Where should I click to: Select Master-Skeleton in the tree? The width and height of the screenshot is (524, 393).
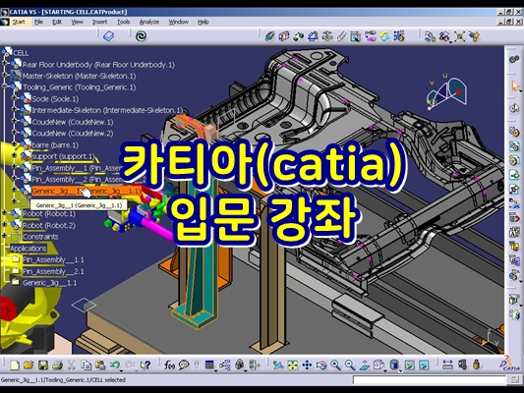[80, 76]
